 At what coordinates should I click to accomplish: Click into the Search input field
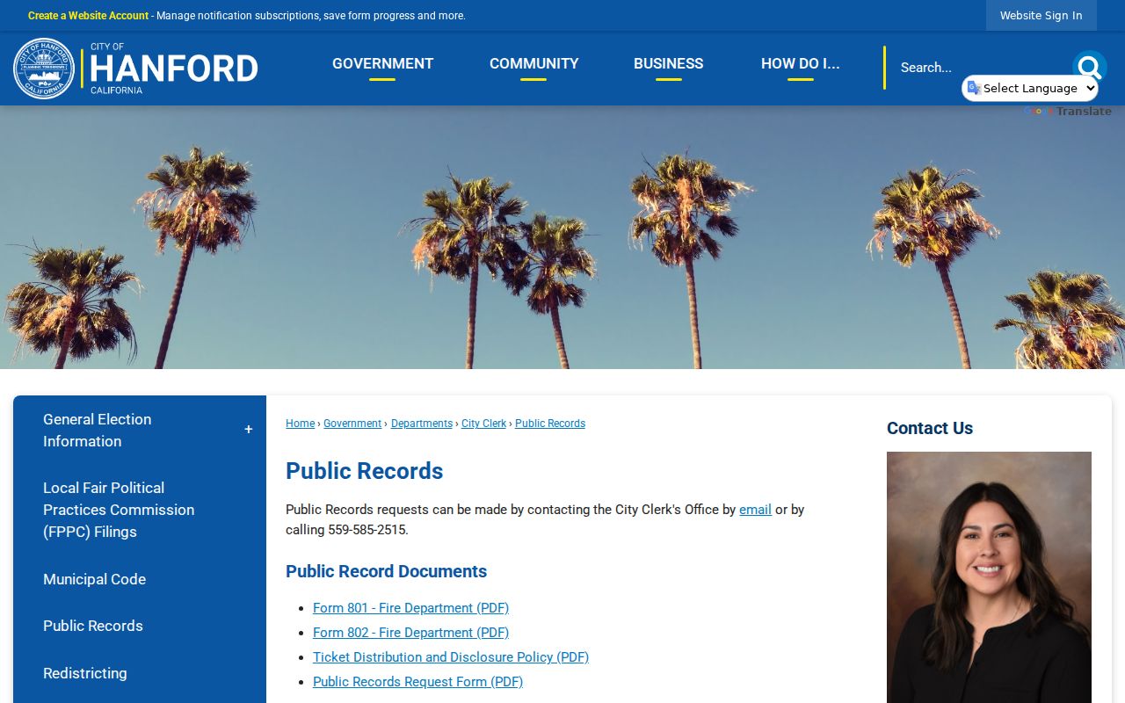click(x=980, y=68)
